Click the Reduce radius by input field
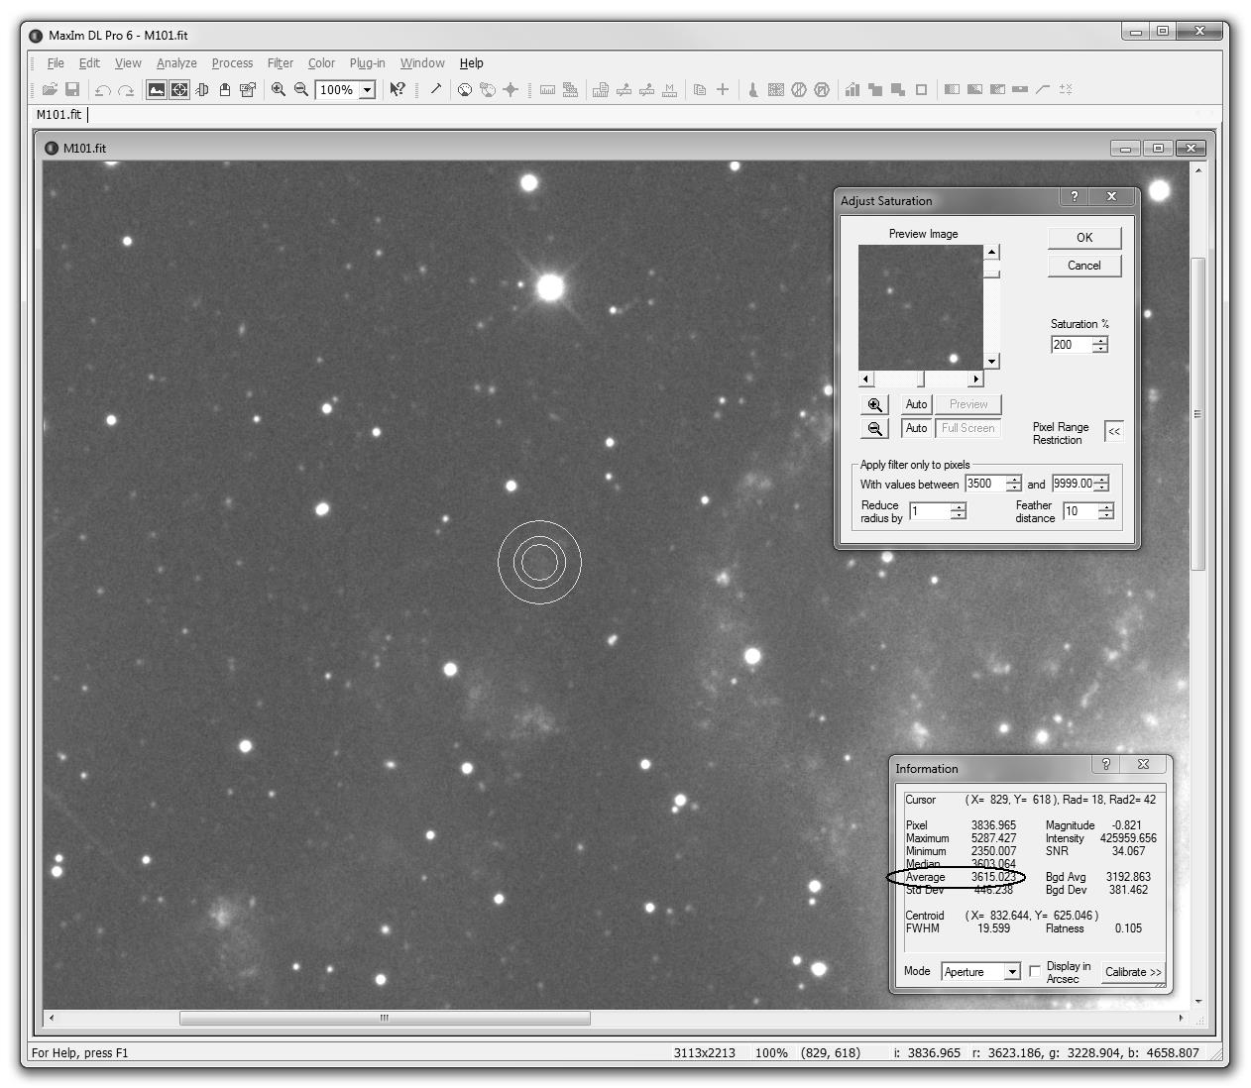The image size is (1251, 1088). (930, 511)
